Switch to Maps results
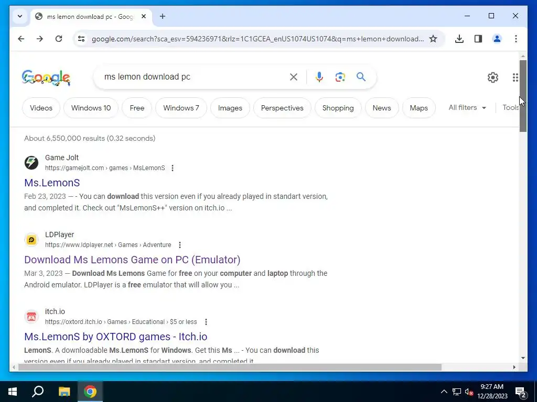The width and height of the screenshot is (537, 402). point(419,108)
